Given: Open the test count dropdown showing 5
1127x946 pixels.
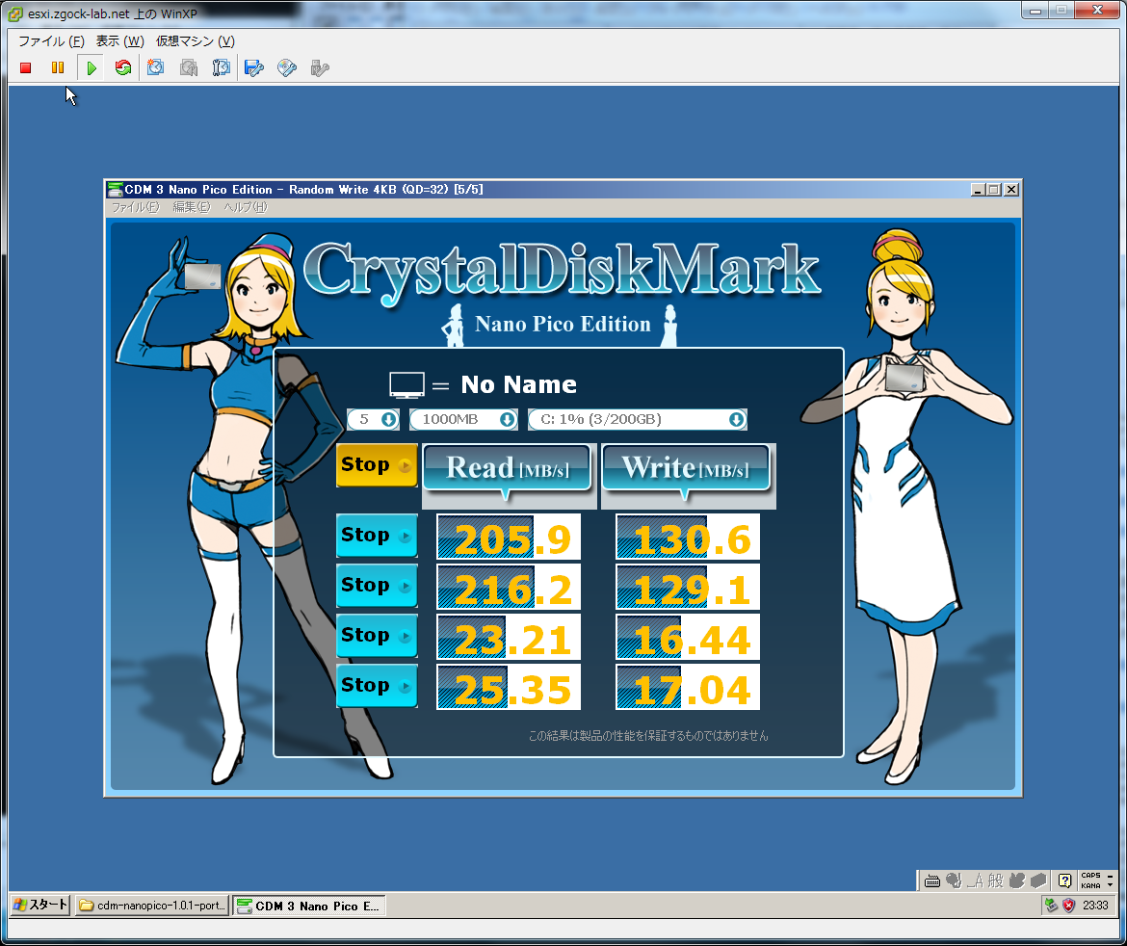Looking at the screenshot, I should [373, 419].
